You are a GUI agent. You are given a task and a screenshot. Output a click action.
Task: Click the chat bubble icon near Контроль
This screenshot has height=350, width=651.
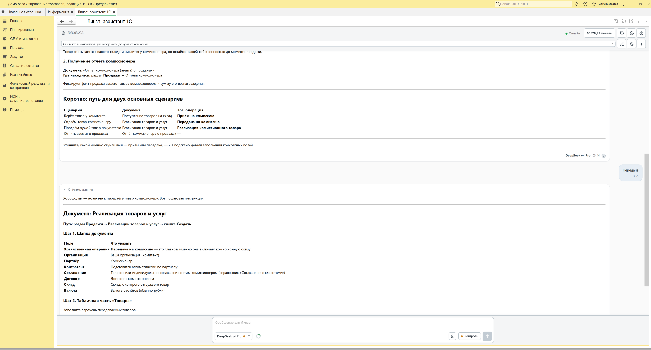(453, 336)
